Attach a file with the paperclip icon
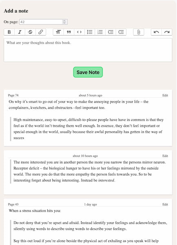The width and height of the screenshot is (177, 245). (x=139, y=32)
